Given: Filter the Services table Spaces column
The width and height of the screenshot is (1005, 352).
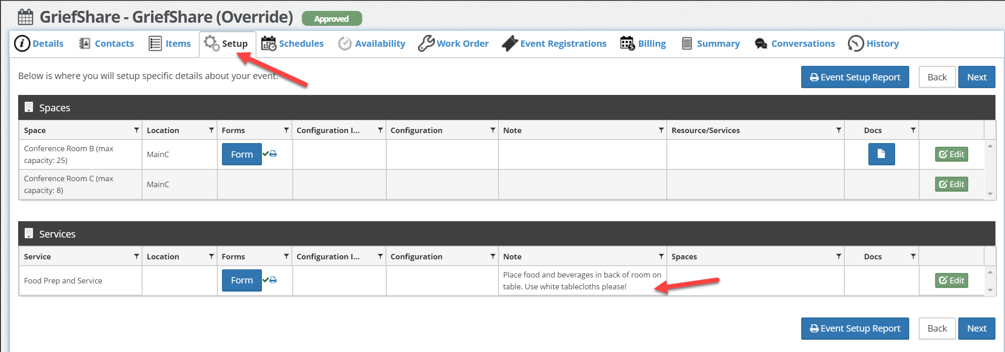Looking at the screenshot, I should point(838,257).
